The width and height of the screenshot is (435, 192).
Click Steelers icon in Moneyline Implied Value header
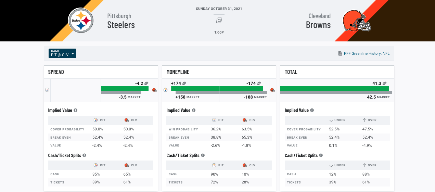point(214,120)
